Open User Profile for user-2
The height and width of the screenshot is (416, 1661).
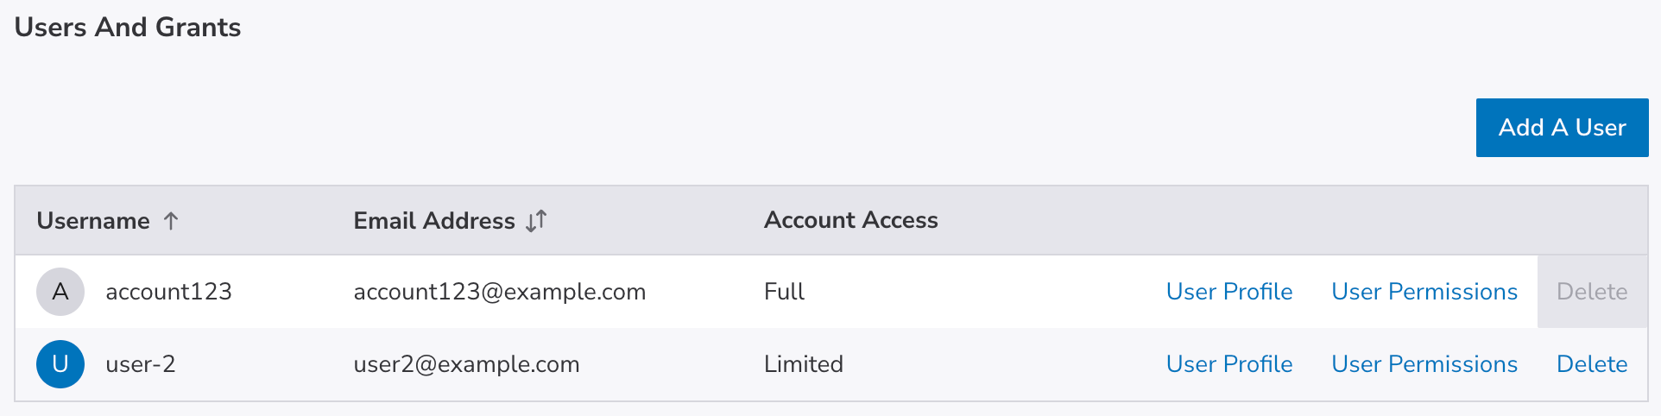pyautogui.click(x=1229, y=364)
